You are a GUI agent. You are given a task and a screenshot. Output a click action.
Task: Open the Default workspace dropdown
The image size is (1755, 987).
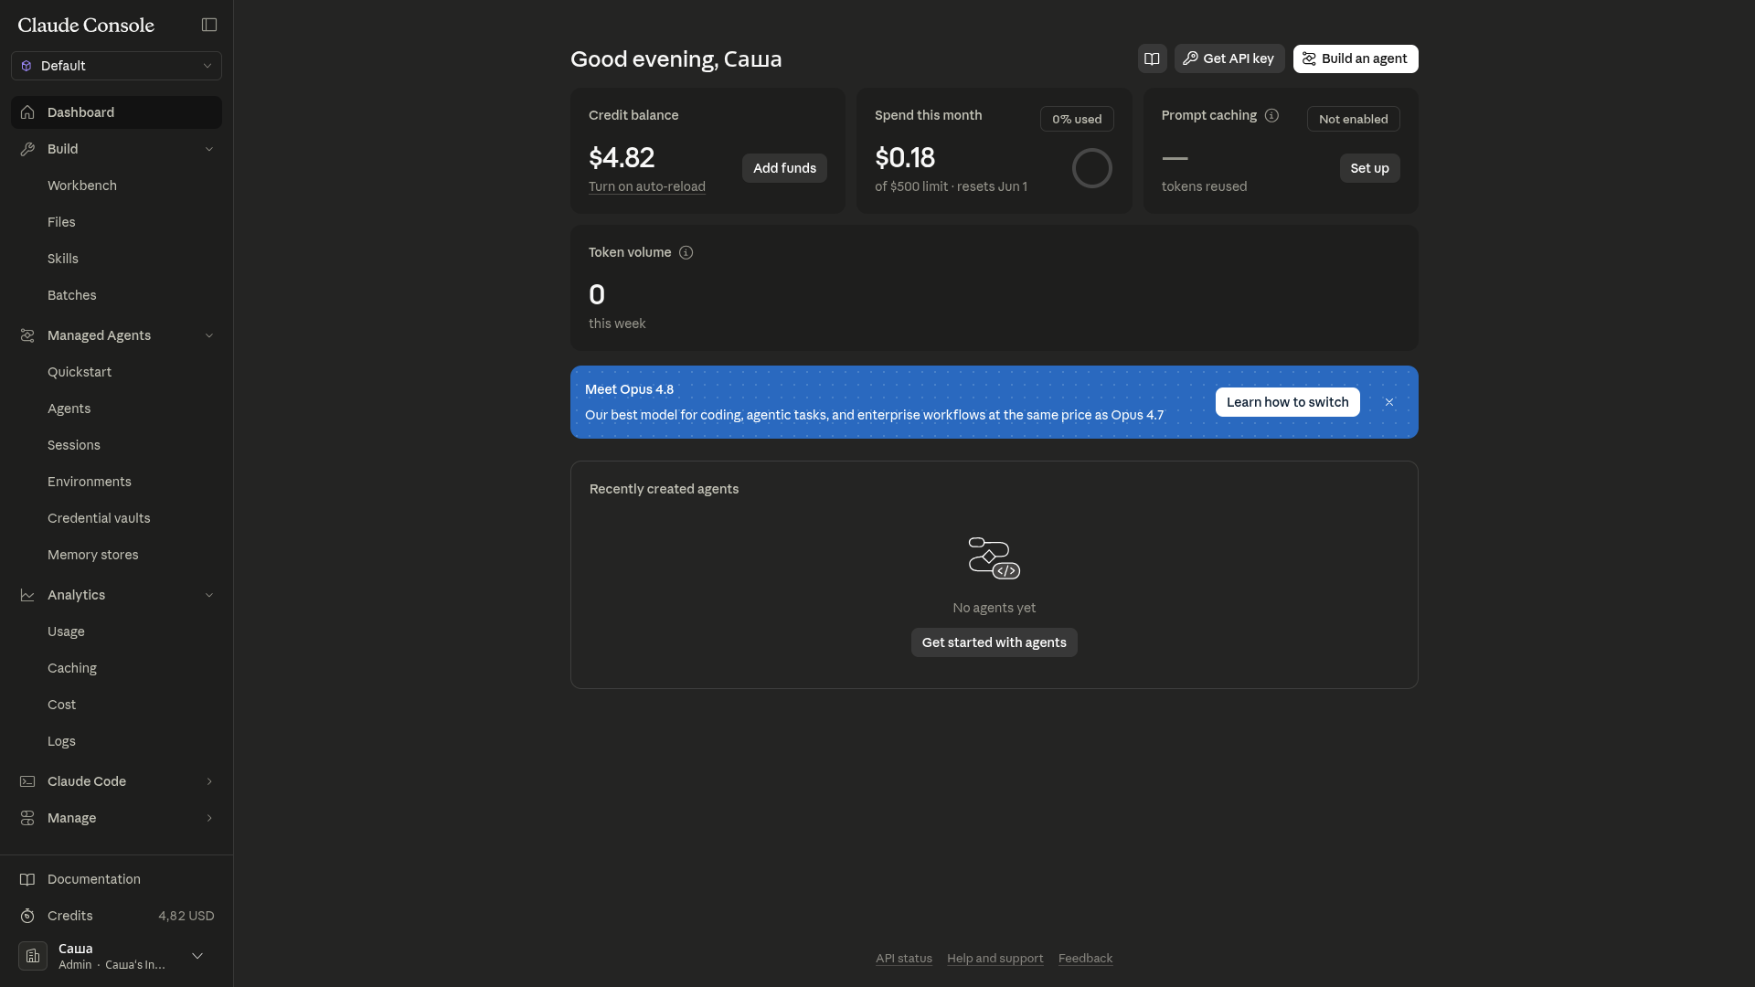[x=116, y=66]
